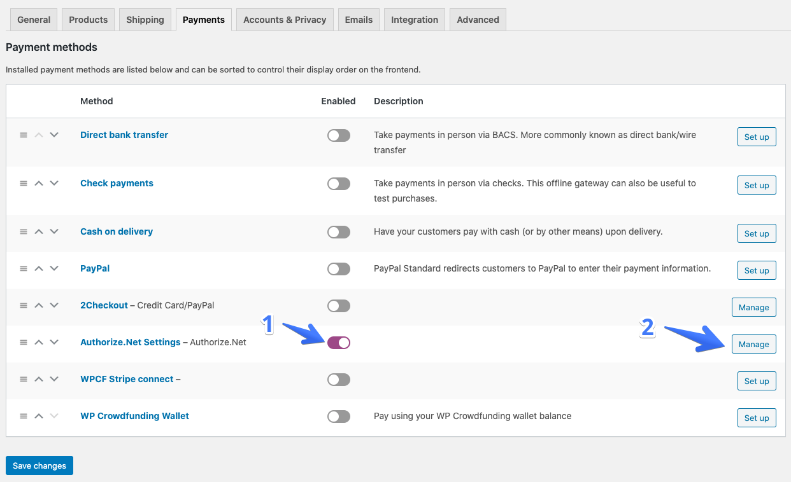Grab the drag handle for Direct bank transfer

[24, 135]
